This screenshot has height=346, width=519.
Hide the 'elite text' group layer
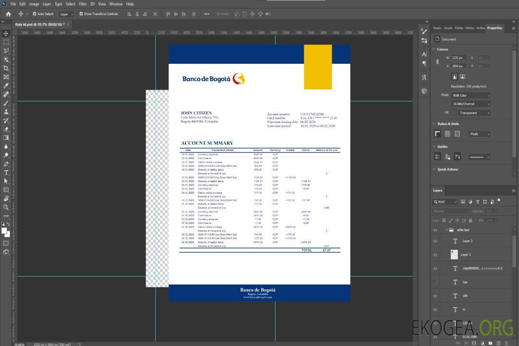point(435,230)
